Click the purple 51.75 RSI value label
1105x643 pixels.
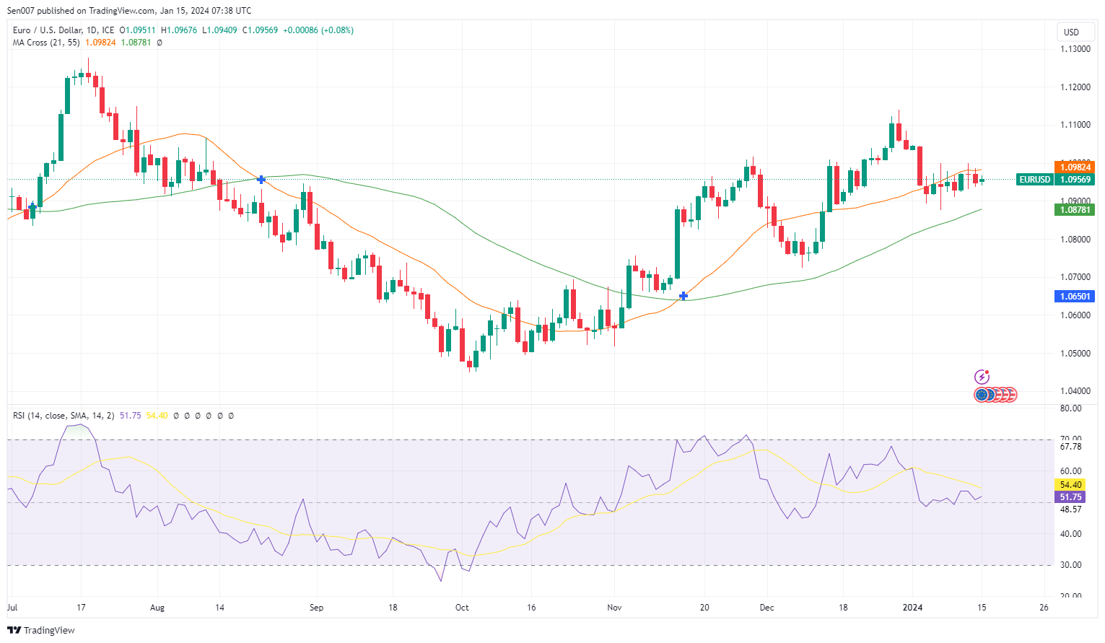(x=1070, y=497)
